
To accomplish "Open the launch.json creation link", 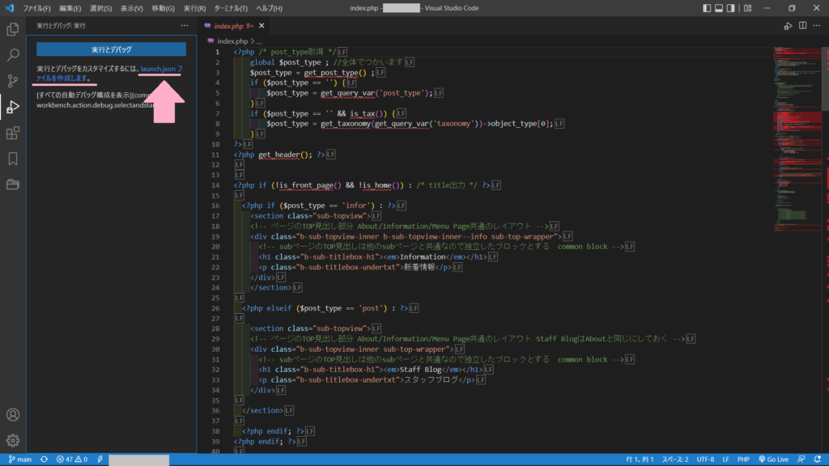I will (159, 68).
